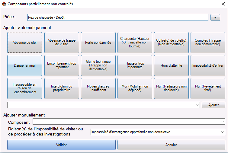
Task: Choose Impossibilité d'entrer
Action: point(208,65)
